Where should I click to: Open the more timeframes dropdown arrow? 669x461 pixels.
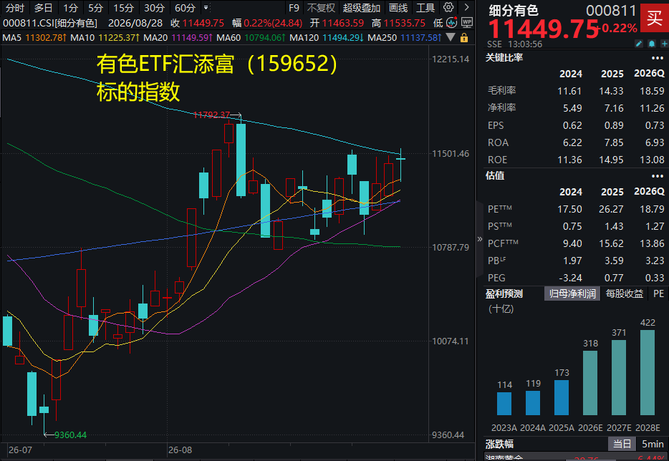[206, 8]
